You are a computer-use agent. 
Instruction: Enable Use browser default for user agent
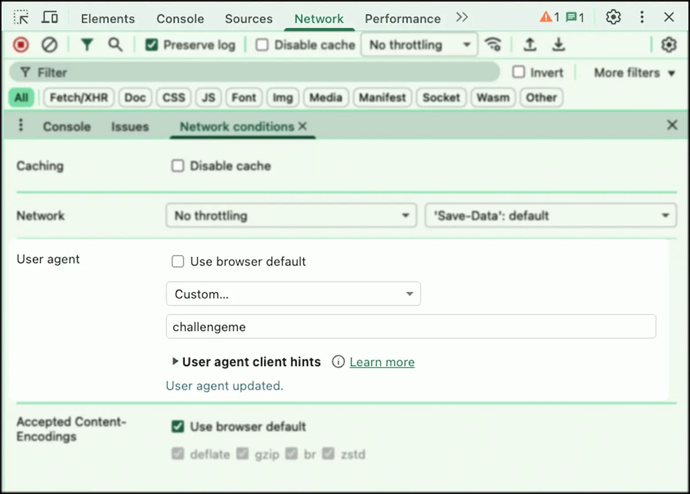pos(178,262)
